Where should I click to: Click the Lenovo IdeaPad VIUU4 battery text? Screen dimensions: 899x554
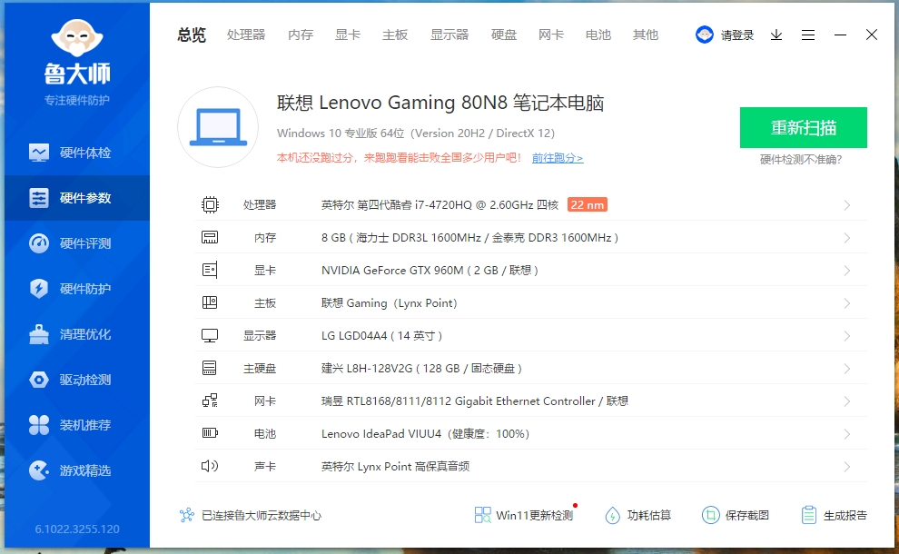(425, 433)
